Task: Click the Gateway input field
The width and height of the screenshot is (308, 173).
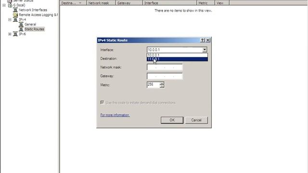Action: (165, 76)
